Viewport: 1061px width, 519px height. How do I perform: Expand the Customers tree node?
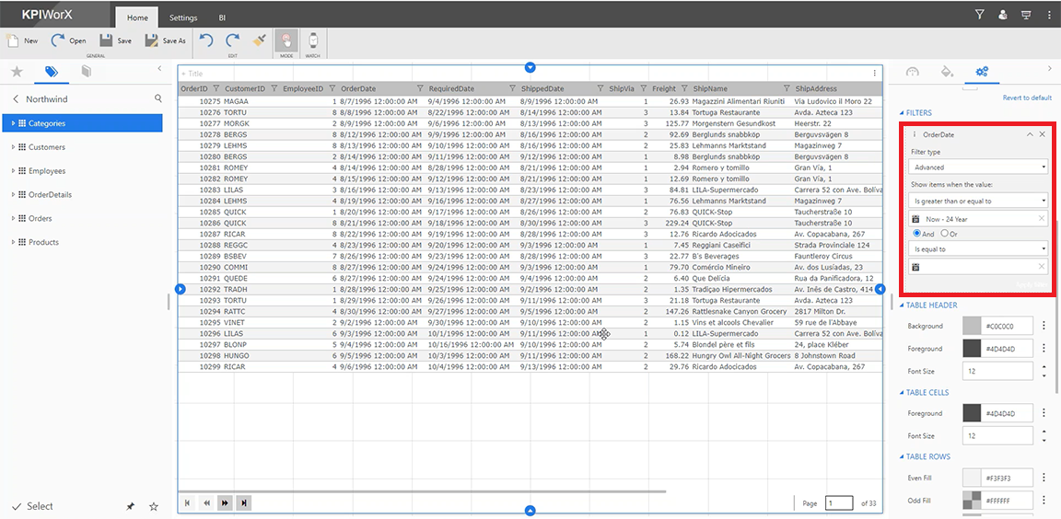click(x=13, y=146)
